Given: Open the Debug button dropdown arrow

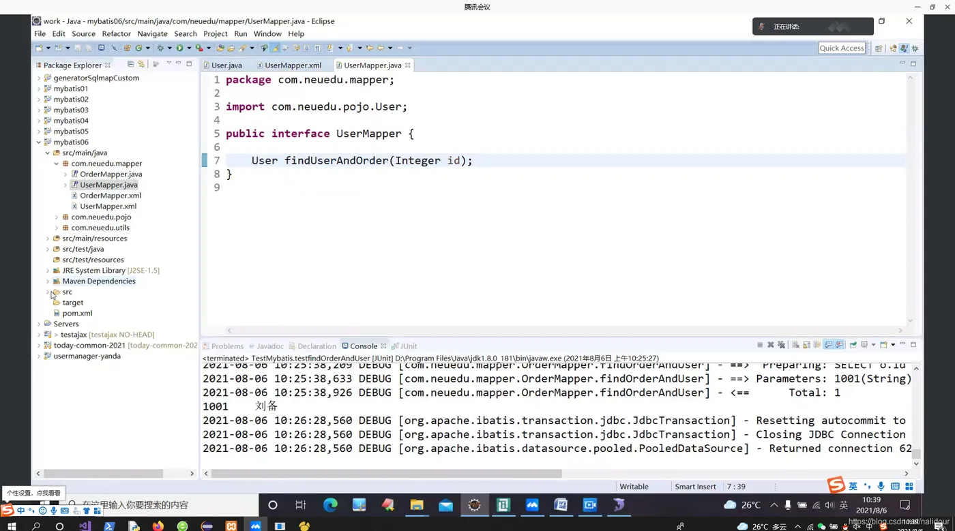Looking at the screenshot, I should [170, 48].
